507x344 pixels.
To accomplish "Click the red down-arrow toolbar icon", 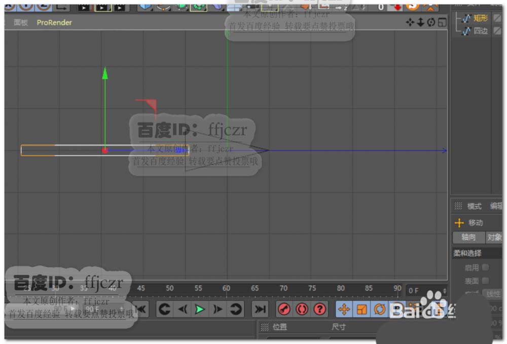I will (396, 7).
